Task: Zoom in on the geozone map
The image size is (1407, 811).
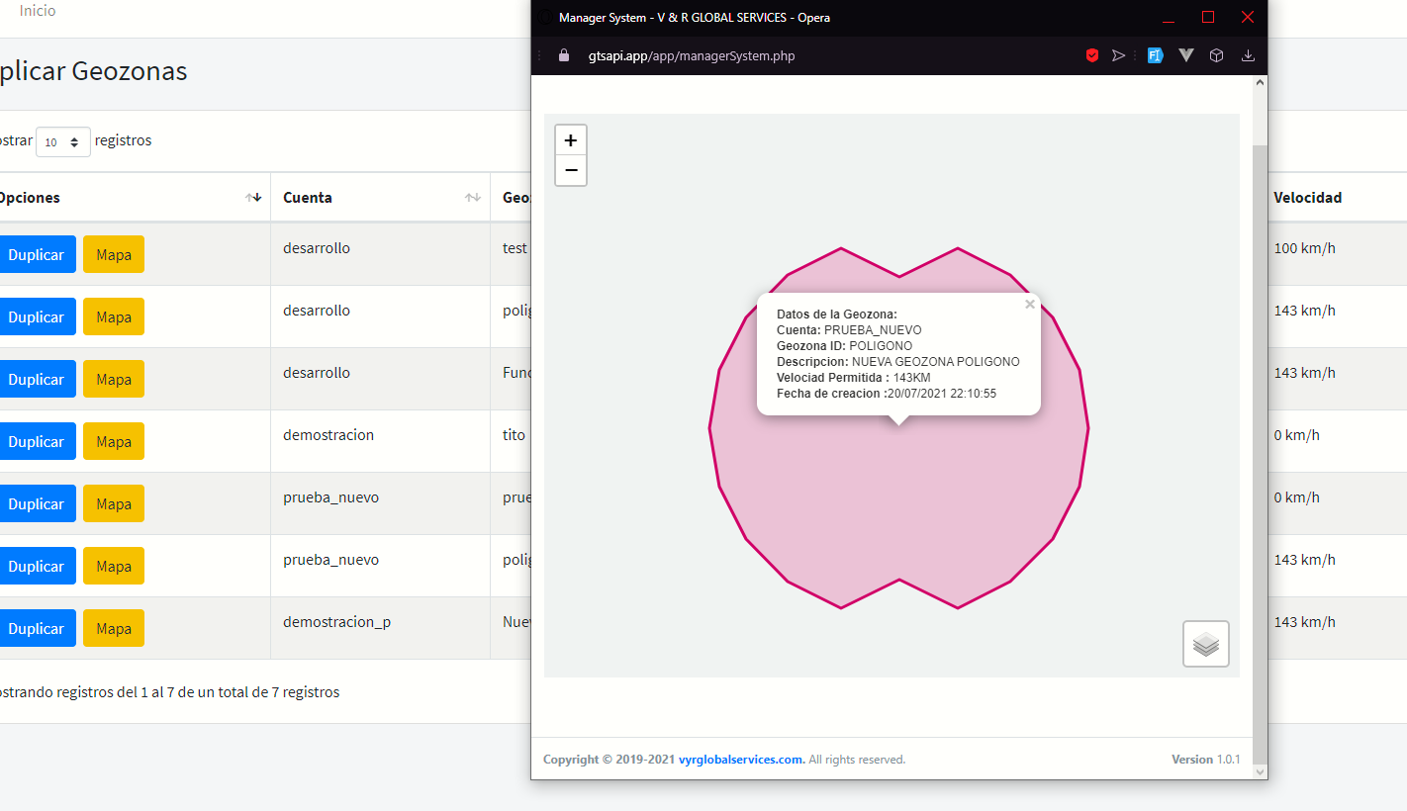Action: (571, 140)
